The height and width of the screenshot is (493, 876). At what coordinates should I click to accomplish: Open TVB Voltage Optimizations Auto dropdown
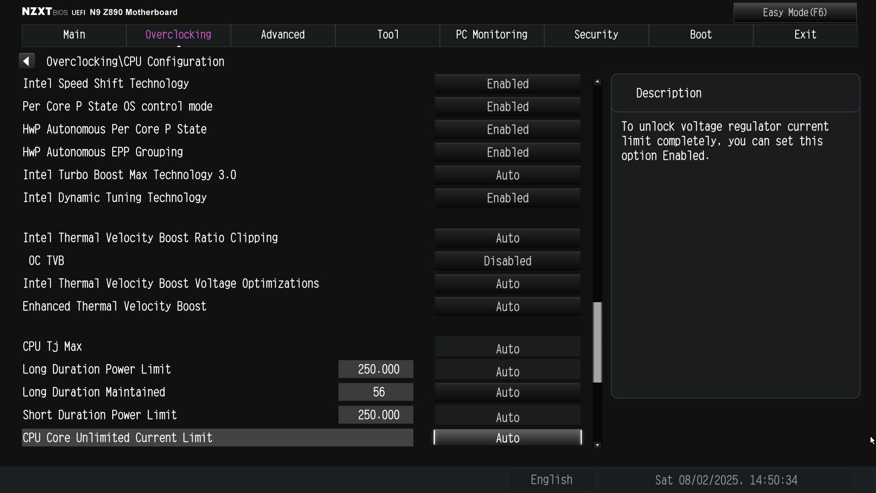(507, 284)
